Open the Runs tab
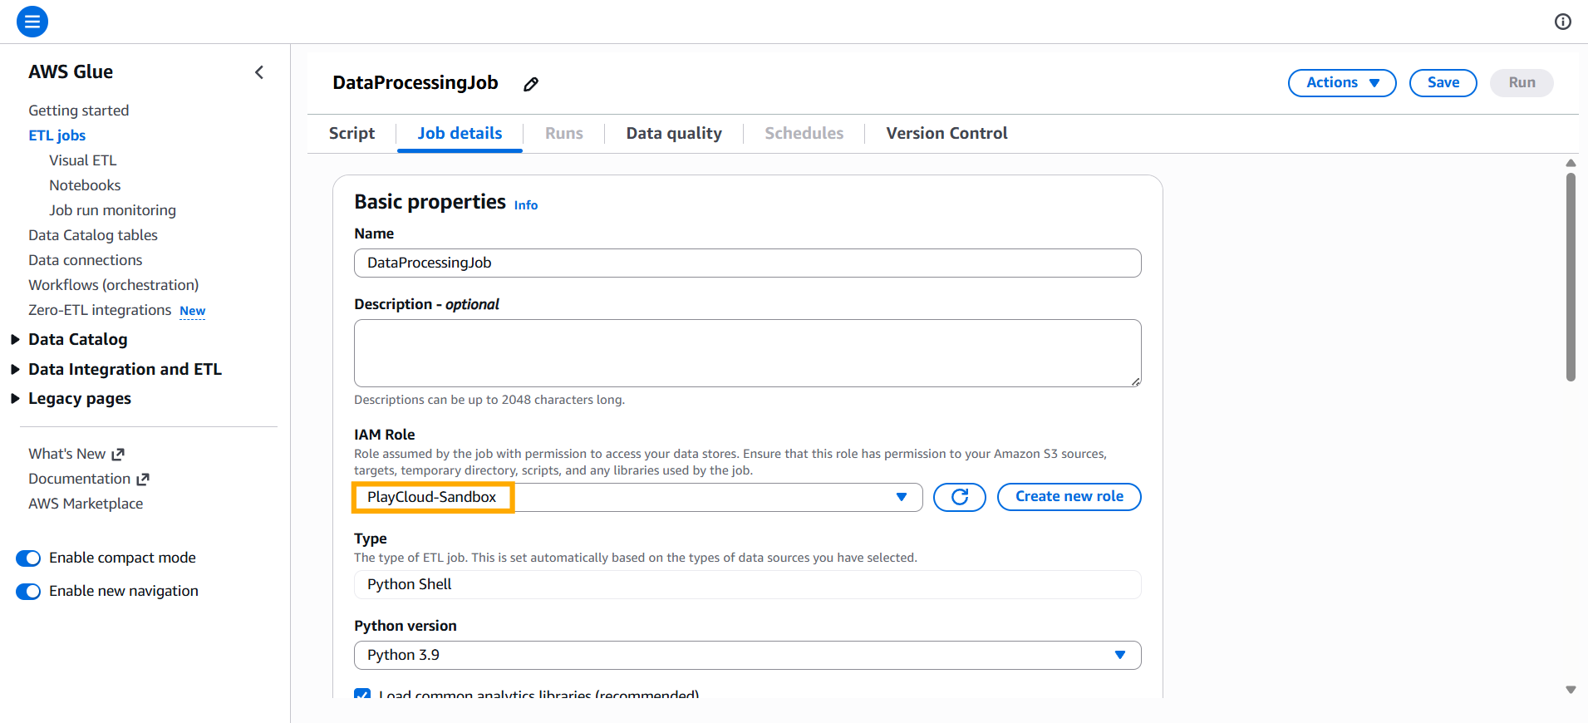This screenshot has height=723, width=1588. click(x=564, y=134)
